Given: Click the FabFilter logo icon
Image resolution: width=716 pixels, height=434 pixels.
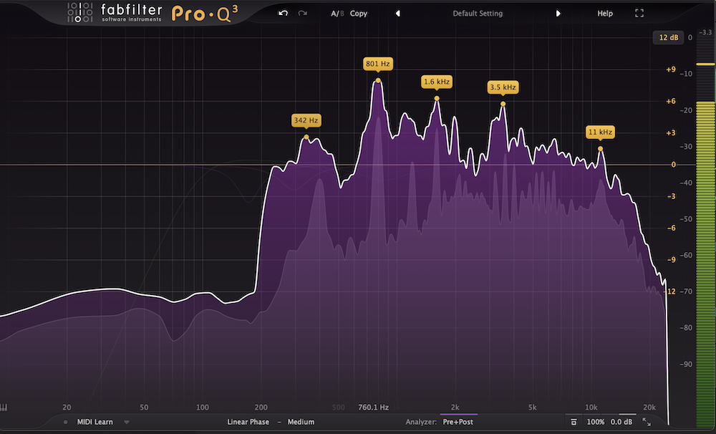Looking at the screenshot, I should click(80, 12).
